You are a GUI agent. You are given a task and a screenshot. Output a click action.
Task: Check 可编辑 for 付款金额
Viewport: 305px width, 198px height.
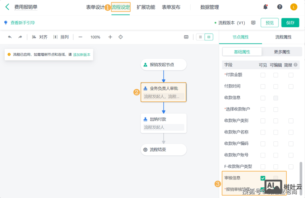(x=276, y=75)
